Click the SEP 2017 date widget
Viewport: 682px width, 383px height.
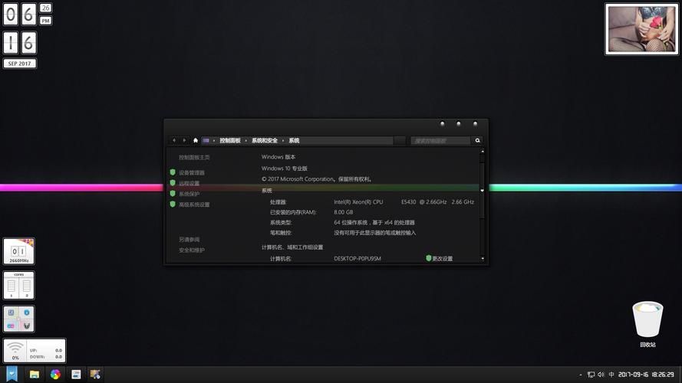click(20, 64)
